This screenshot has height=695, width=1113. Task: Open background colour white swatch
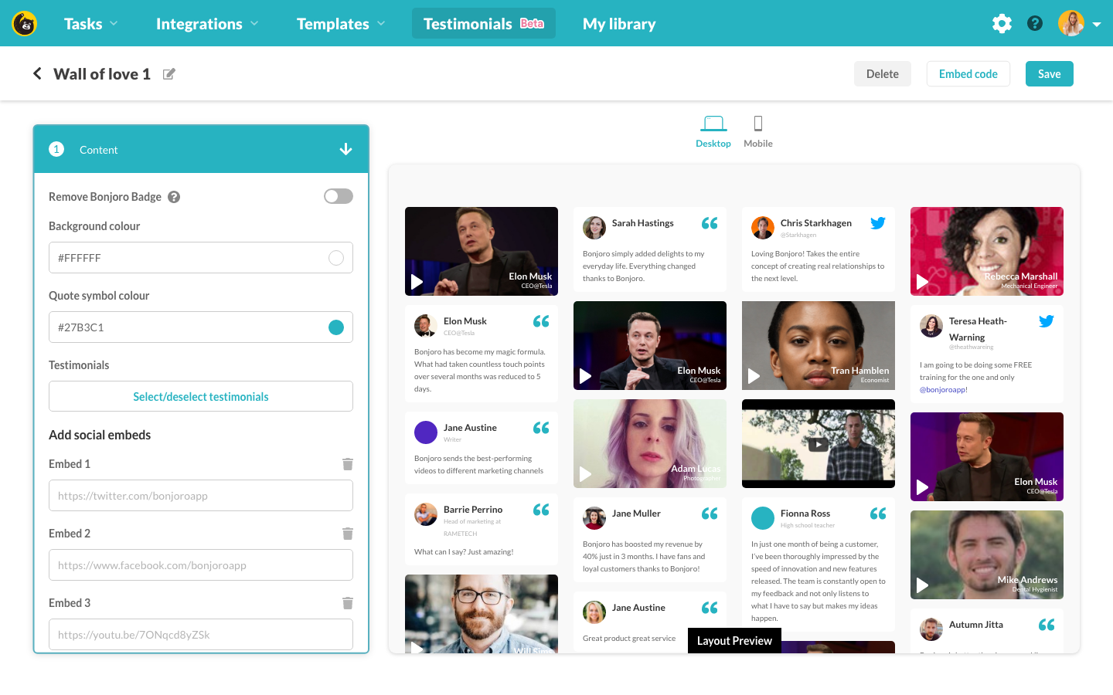[336, 258]
